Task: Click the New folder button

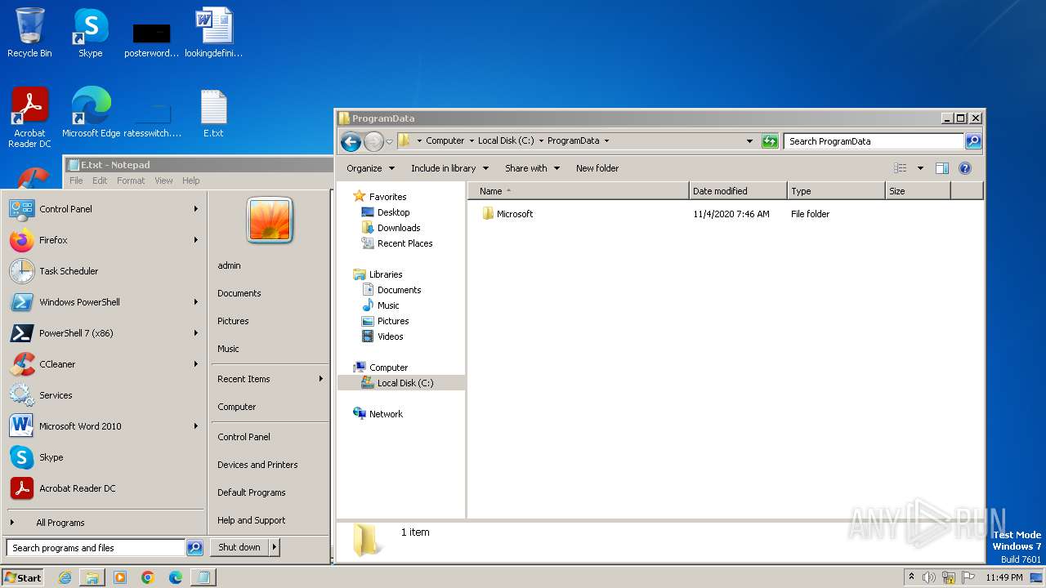Action: click(597, 168)
